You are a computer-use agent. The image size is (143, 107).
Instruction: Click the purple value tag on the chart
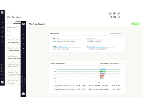102,74
